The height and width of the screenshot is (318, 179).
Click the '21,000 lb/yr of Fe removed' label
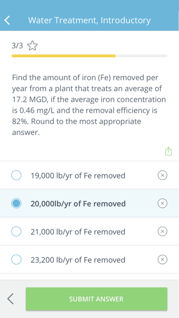tap(78, 232)
